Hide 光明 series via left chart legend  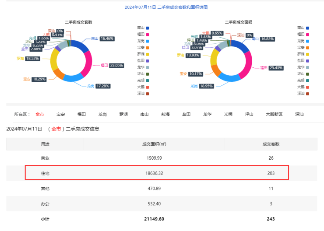148,80
